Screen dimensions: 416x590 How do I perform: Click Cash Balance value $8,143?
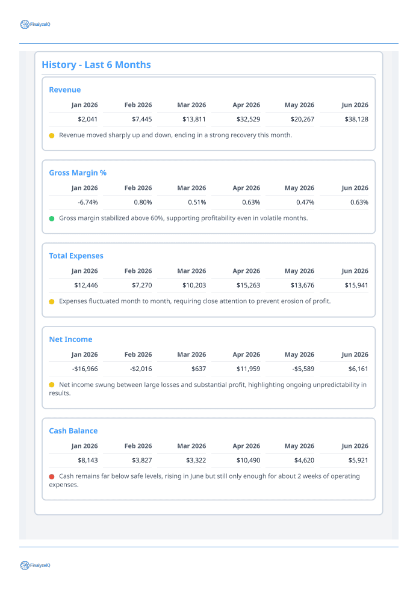coord(87,460)
